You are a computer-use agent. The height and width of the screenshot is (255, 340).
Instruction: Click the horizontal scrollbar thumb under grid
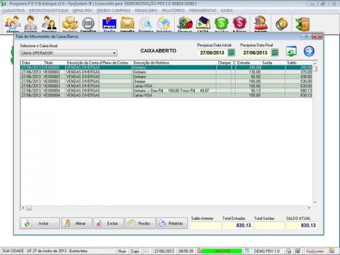[x=29, y=208]
